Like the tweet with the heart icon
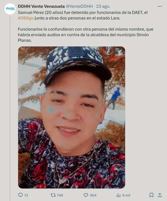Viewport: 167px width, 201px height. tap(86, 195)
